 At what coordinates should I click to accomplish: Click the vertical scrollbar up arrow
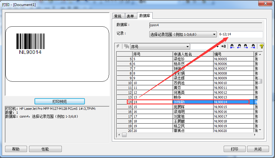tap(260, 54)
